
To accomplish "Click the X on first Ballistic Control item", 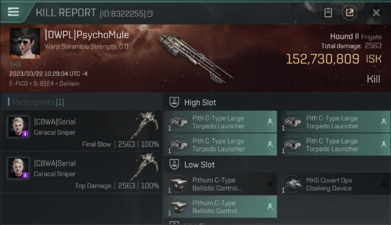I will (270, 184).
